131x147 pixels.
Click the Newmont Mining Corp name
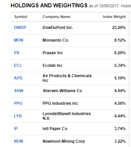(64, 141)
